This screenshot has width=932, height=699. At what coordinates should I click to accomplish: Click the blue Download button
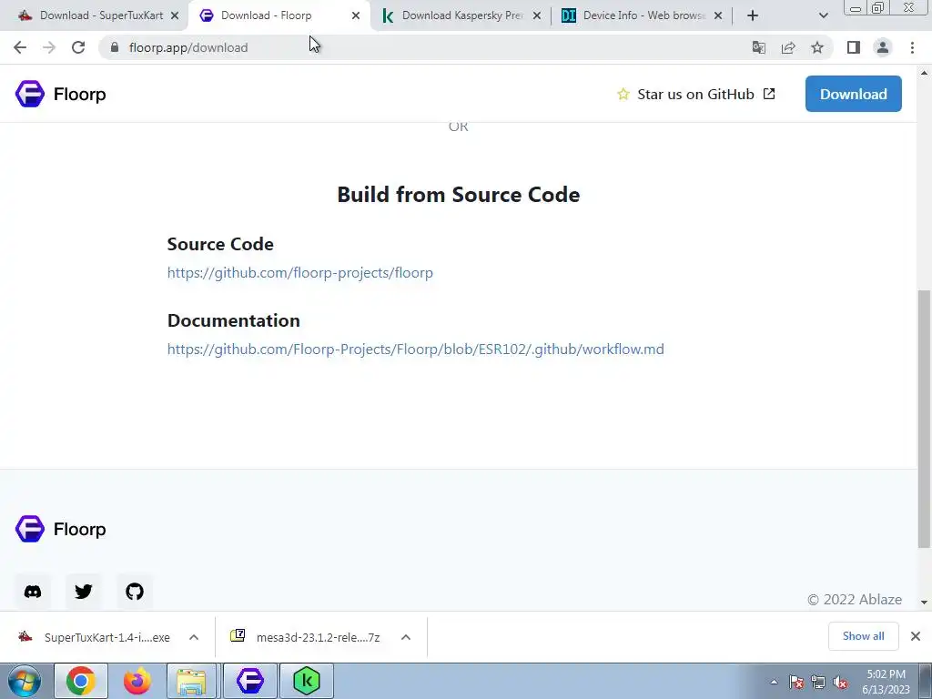click(x=854, y=94)
